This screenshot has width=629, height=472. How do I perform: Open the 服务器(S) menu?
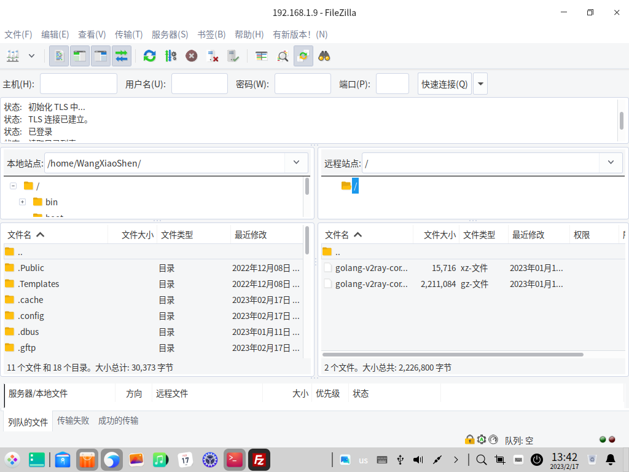click(x=170, y=34)
